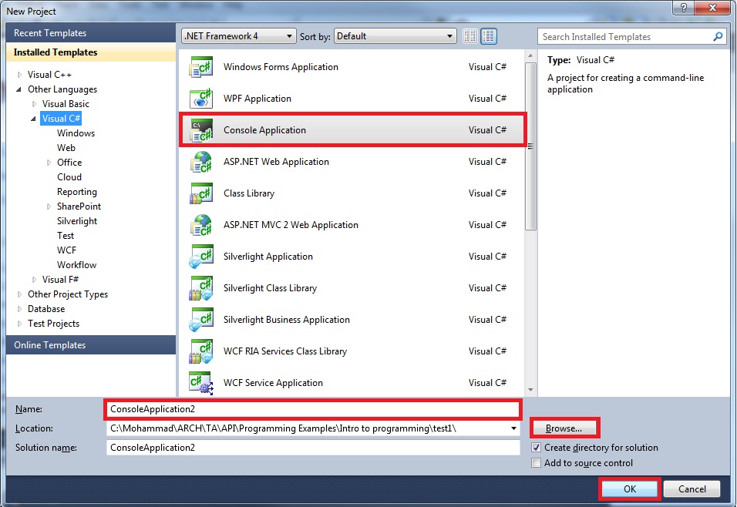Viewport: 737px width, 507px height.
Task: Click the template list scrollbar thumb
Action: click(530, 146)
